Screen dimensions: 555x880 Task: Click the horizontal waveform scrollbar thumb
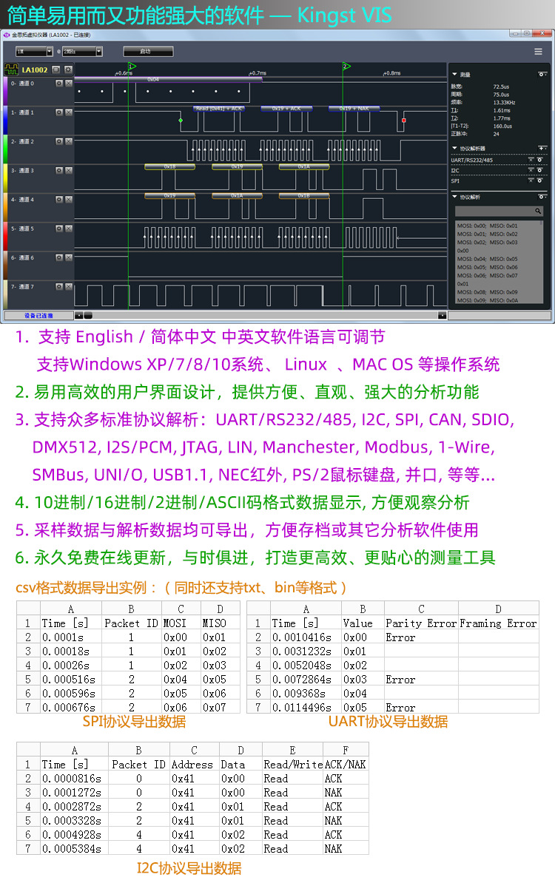[88, 316]
